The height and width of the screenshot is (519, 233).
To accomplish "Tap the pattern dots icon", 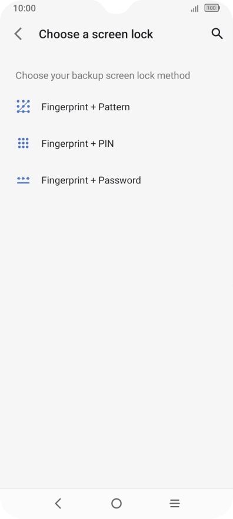I will coord(23,107).
